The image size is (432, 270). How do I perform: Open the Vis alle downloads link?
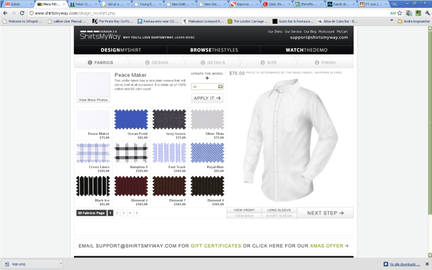405,264
